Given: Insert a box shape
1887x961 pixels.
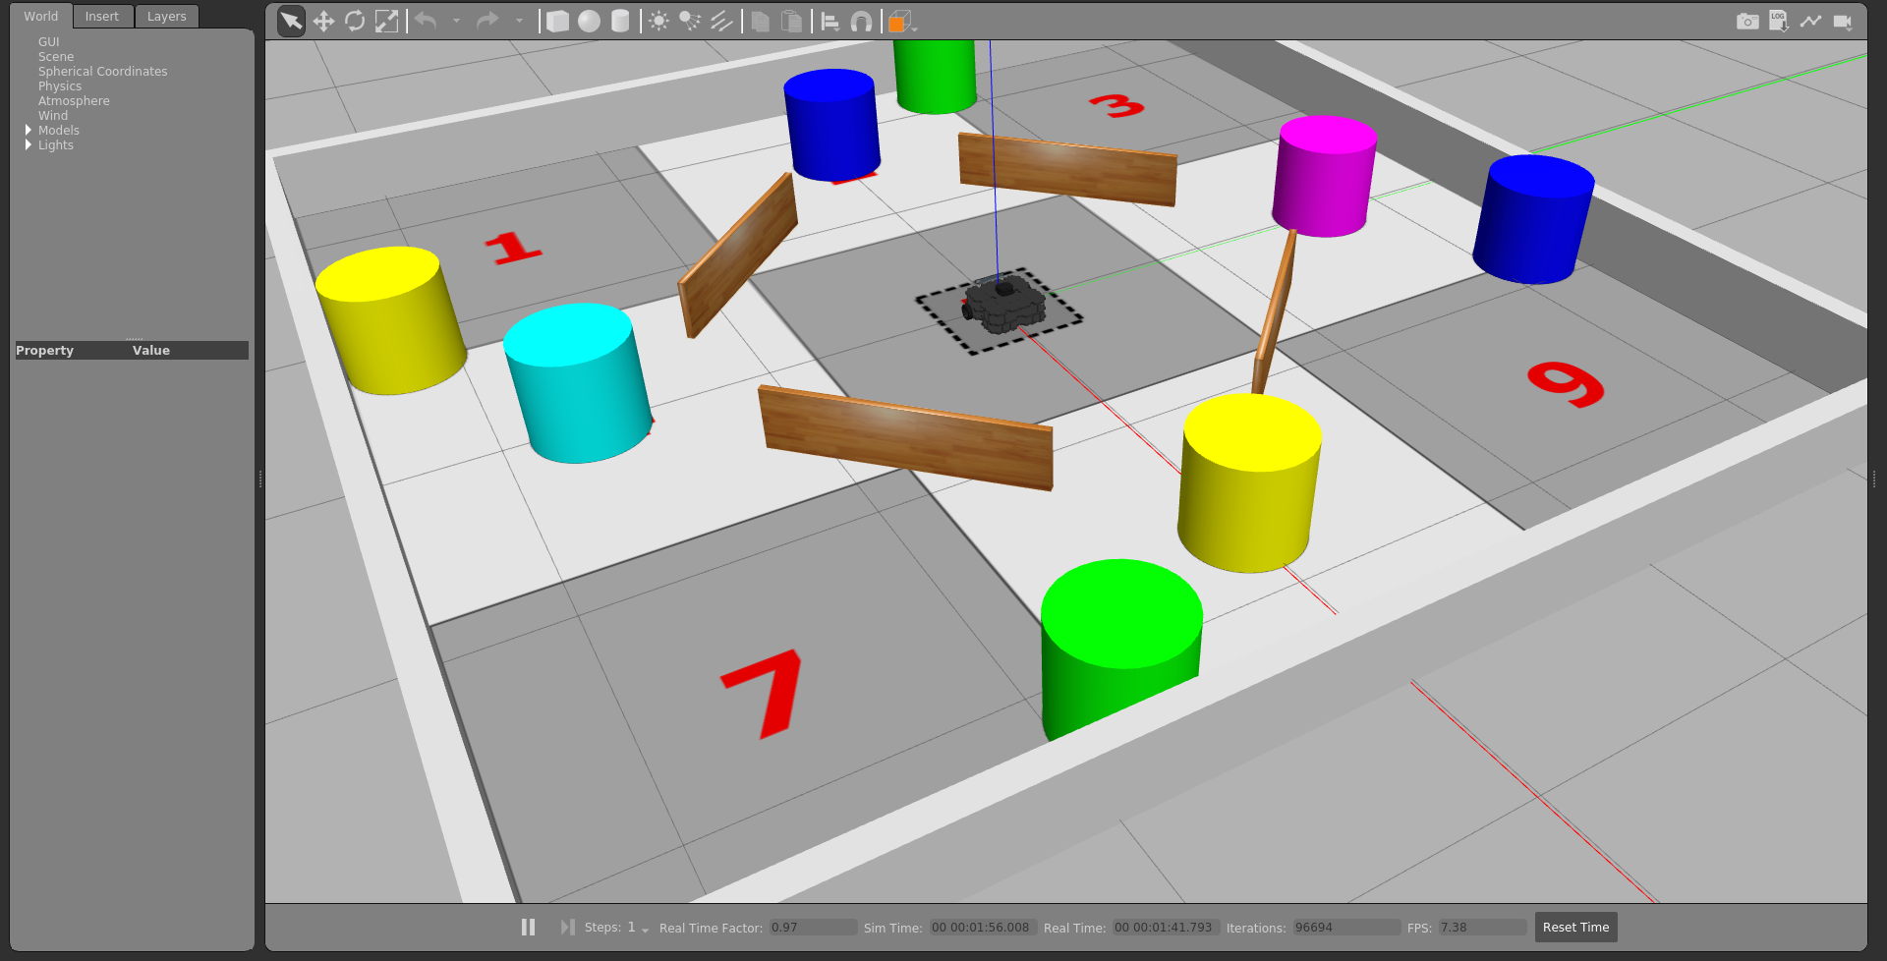Looking at the screenshot, I should click(557, 21).
